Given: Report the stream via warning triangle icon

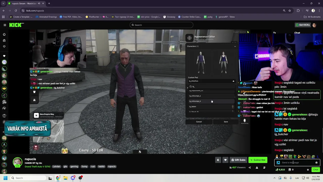Looking at the screenshot, I should tap(257, 167).
